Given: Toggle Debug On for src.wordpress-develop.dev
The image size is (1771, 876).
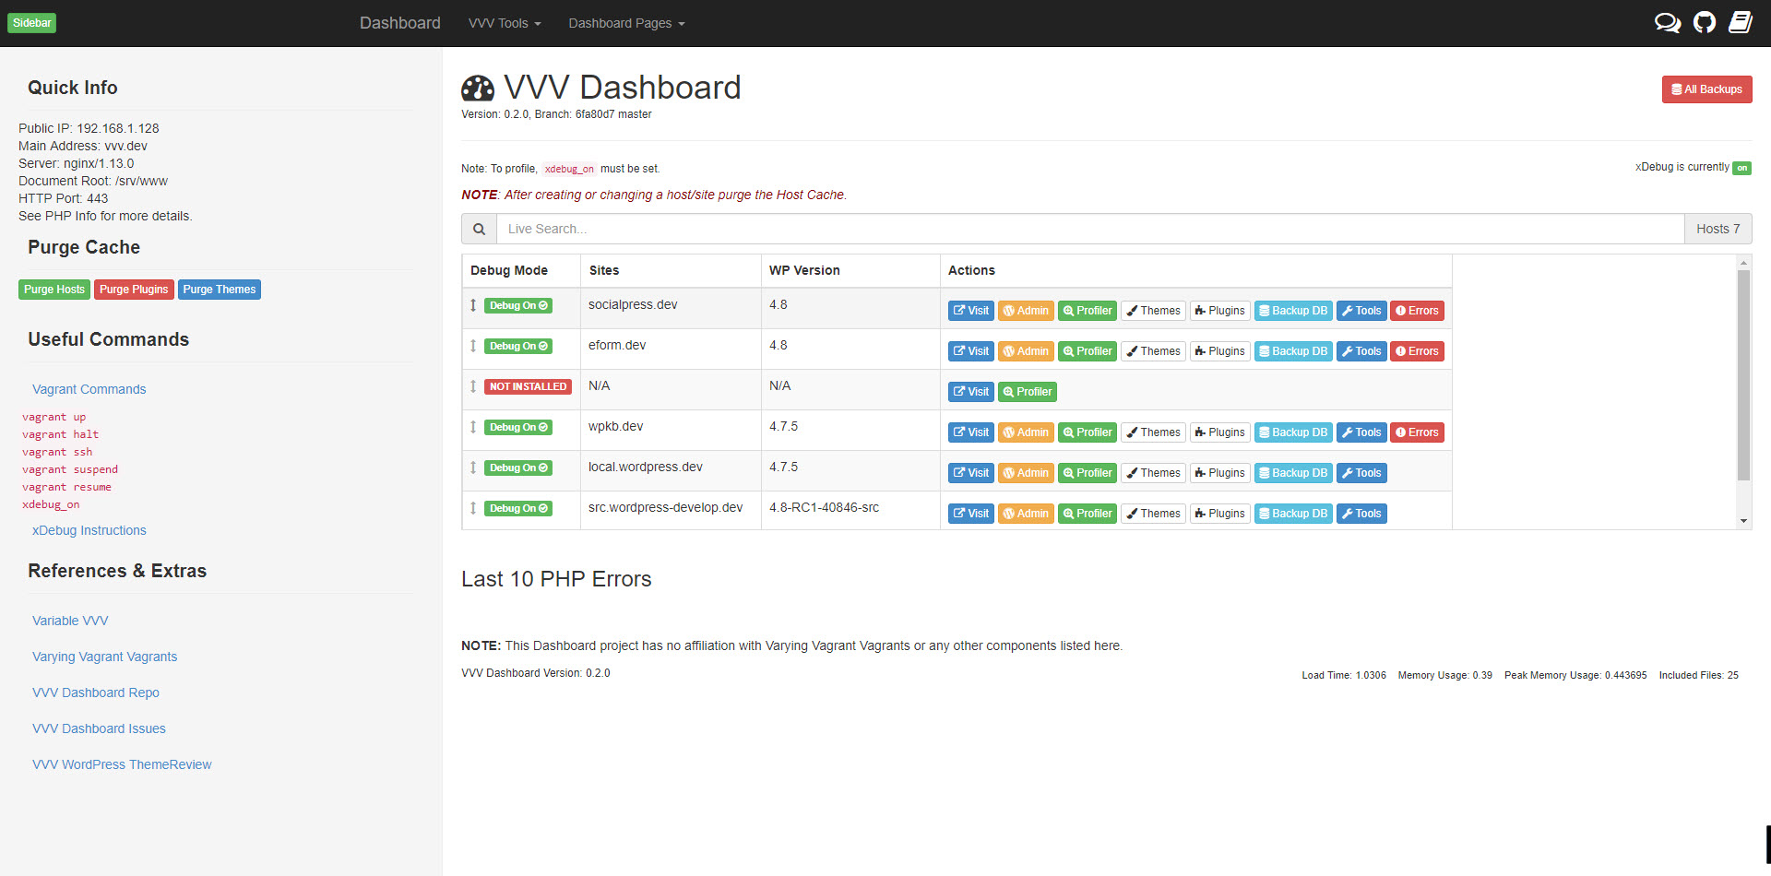Looking at the screenshot, I should coord(518,508).
